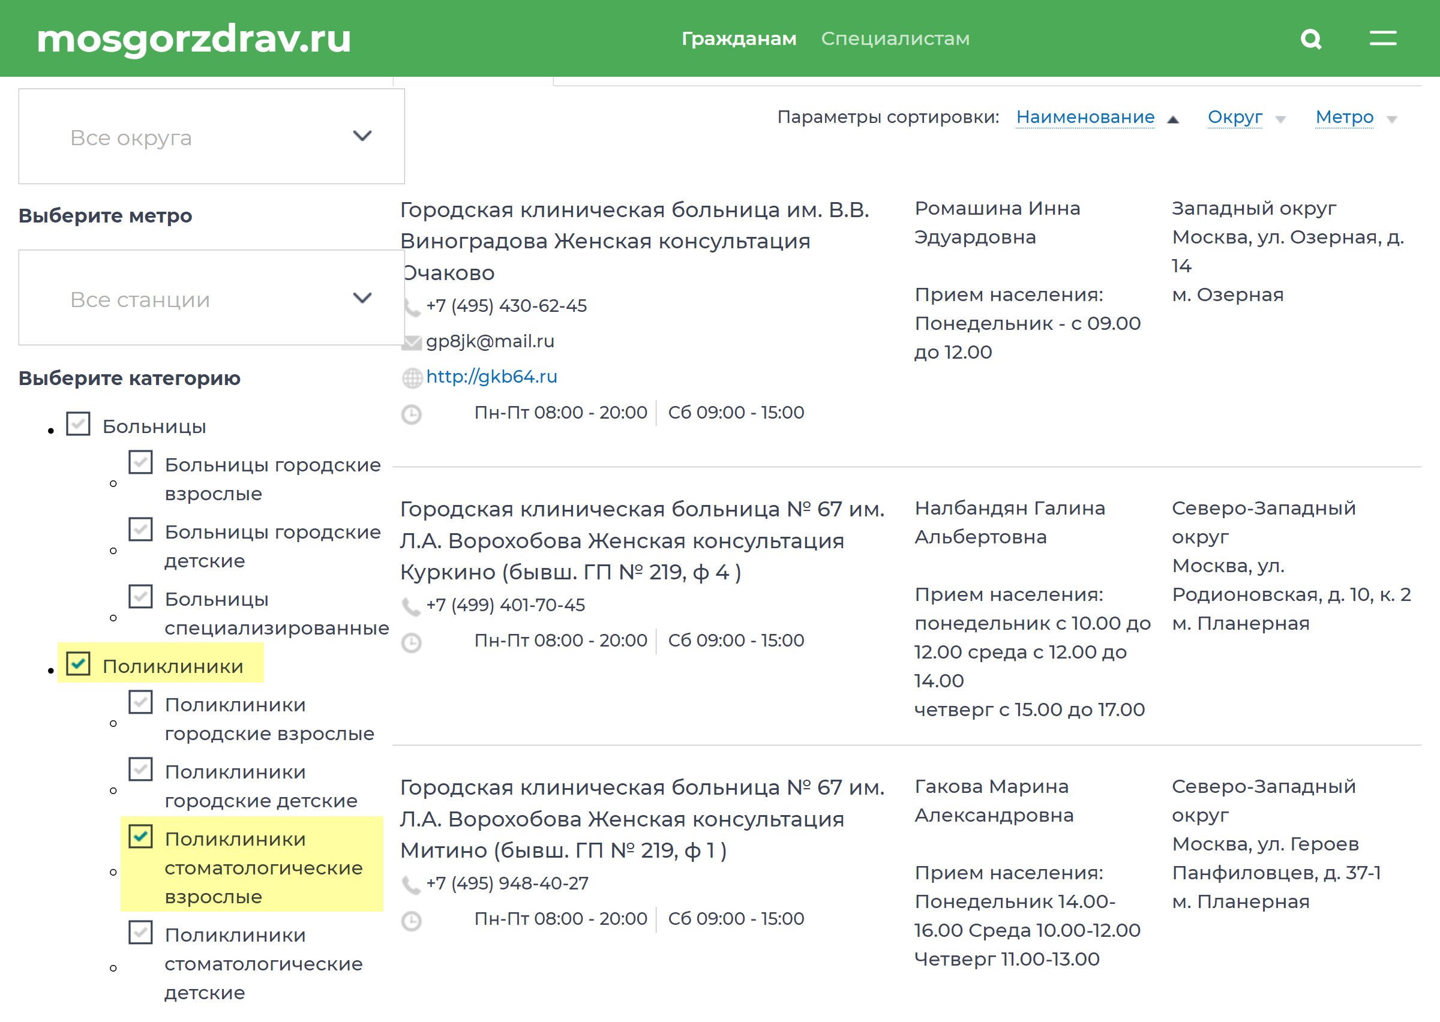Viewport: 1440px width, 1022px height.
Task: Switch to the Специалистам section
Action: pos(895,38)
